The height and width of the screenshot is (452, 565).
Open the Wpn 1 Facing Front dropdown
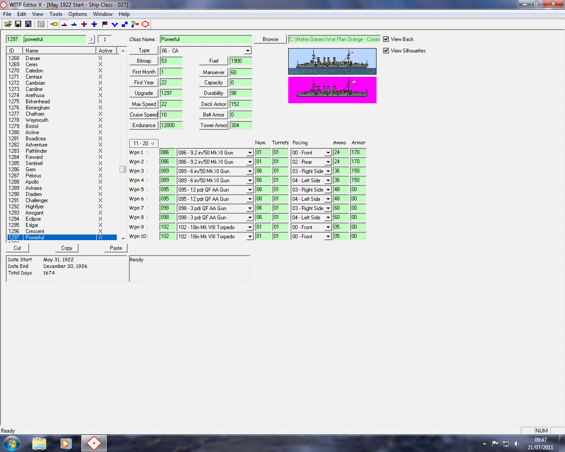328,153
